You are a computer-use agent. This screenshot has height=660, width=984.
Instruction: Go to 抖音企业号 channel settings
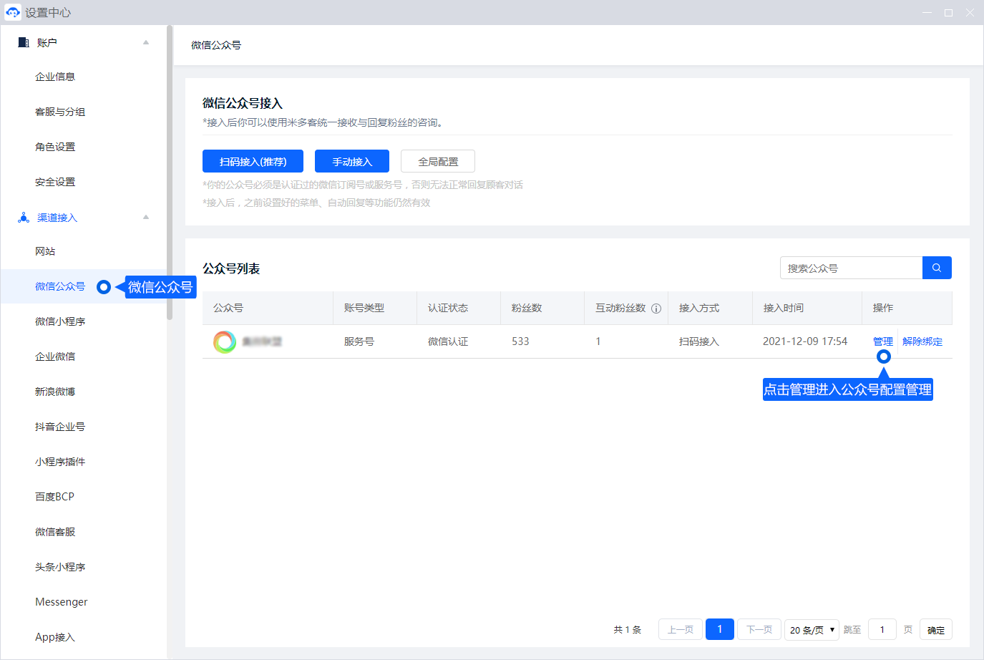pyautogui.click(x=60, y=427)
